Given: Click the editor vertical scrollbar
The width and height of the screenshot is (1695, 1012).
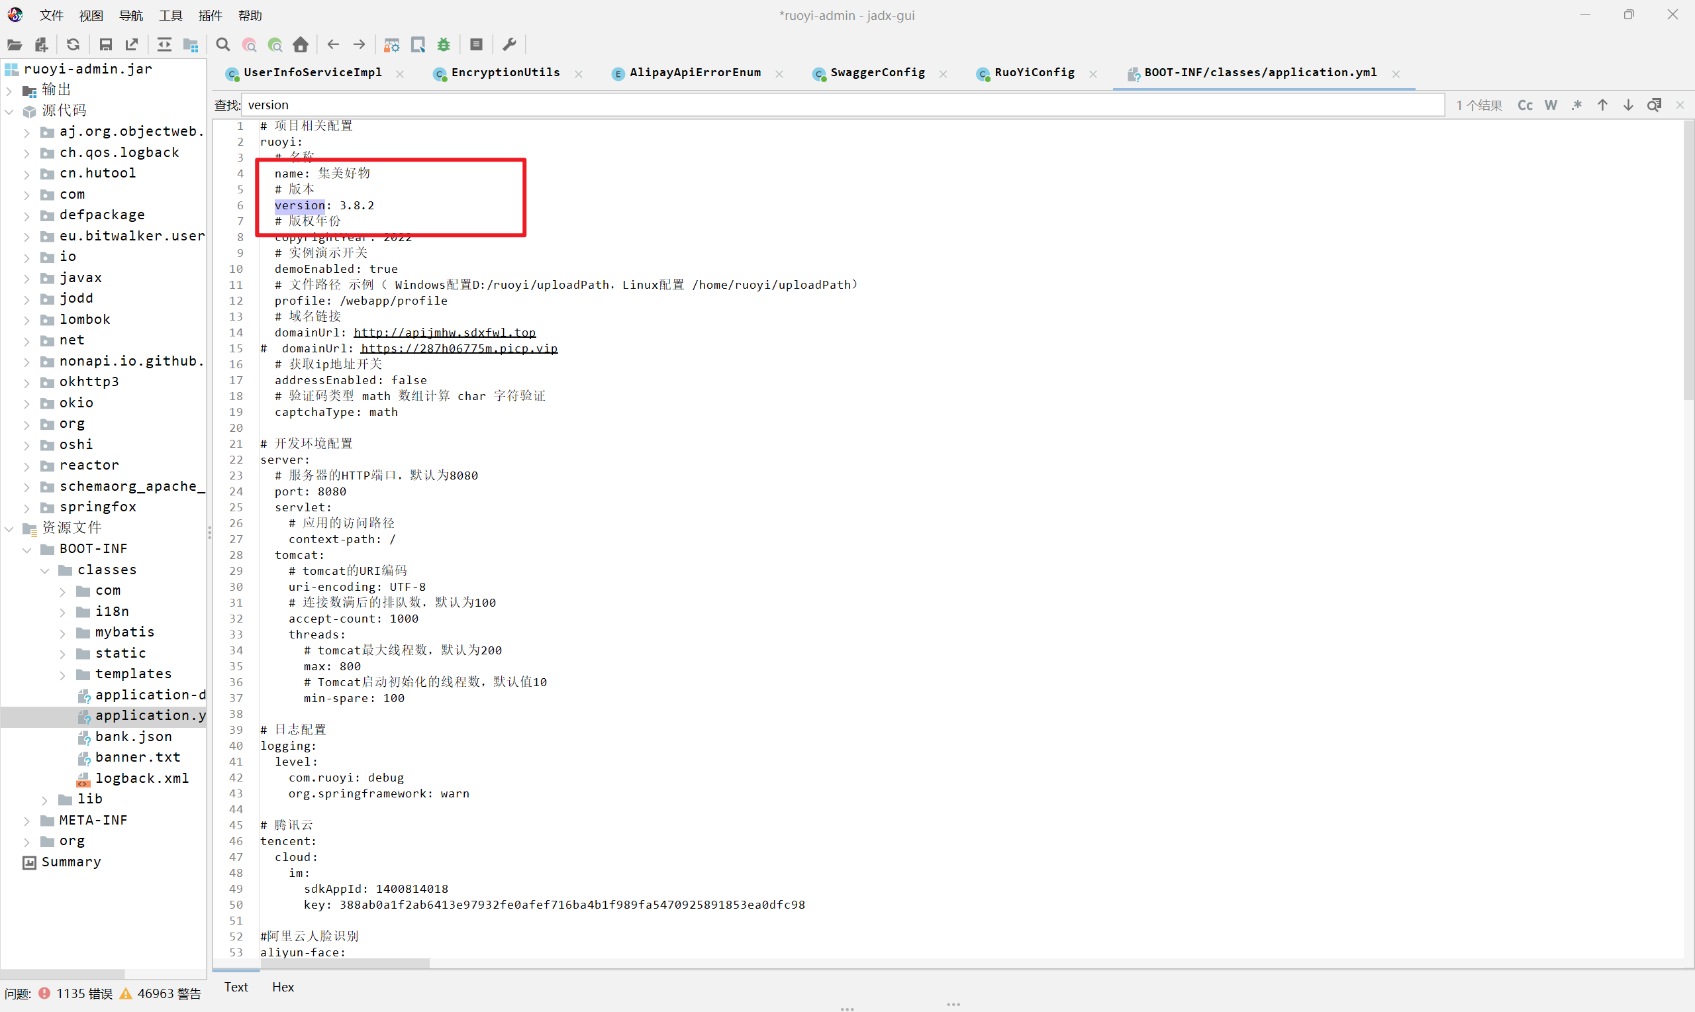Looking at the screenshot, I should (x=1688, y=259).
